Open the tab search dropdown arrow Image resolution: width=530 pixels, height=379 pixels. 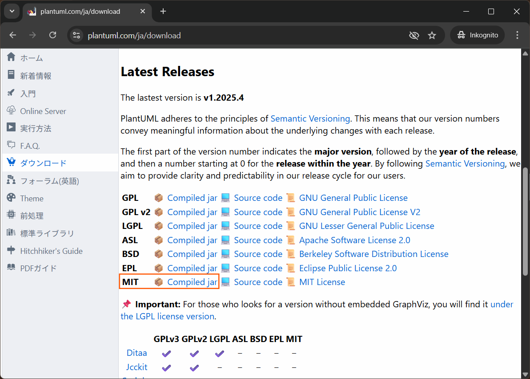12,11
